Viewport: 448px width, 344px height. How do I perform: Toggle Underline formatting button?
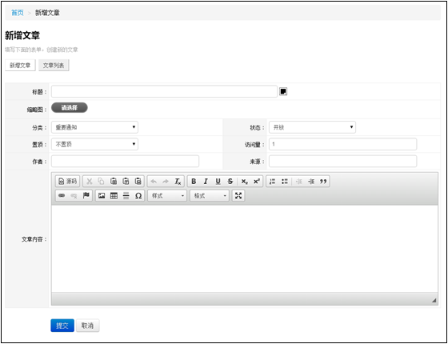(x=218, y=181)
